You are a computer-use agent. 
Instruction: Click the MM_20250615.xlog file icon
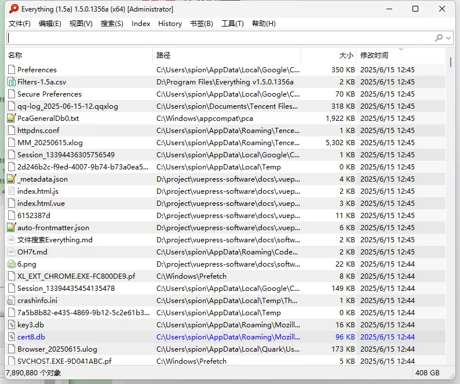[x=12, y=143]
